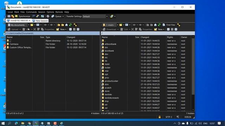Click local panel select files plus icon
The height and width of the screenshot is (126, 225).
(x=70, y=29)
